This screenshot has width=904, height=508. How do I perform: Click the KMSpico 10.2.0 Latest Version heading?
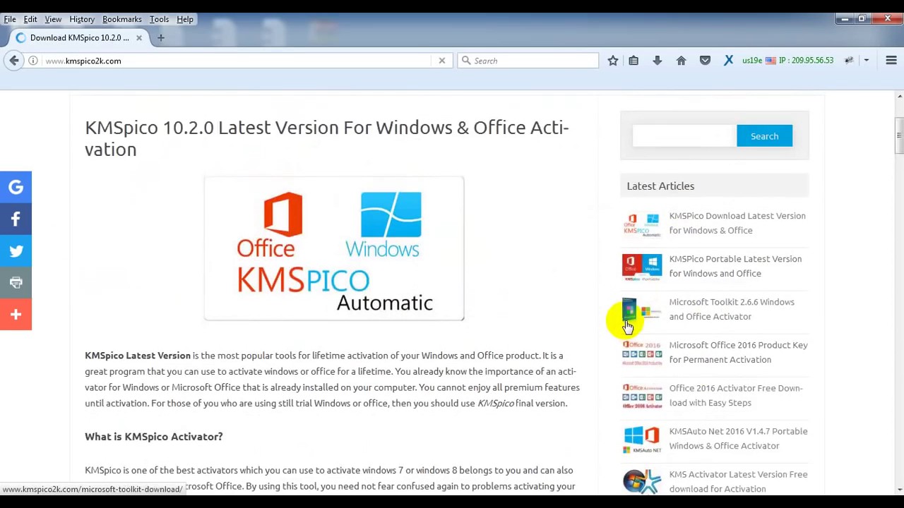coord(327,138)
